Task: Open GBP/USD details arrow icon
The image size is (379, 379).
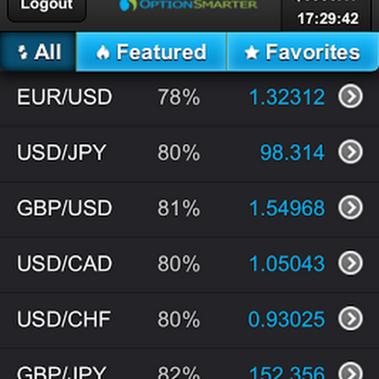Action: coord(350,208)
